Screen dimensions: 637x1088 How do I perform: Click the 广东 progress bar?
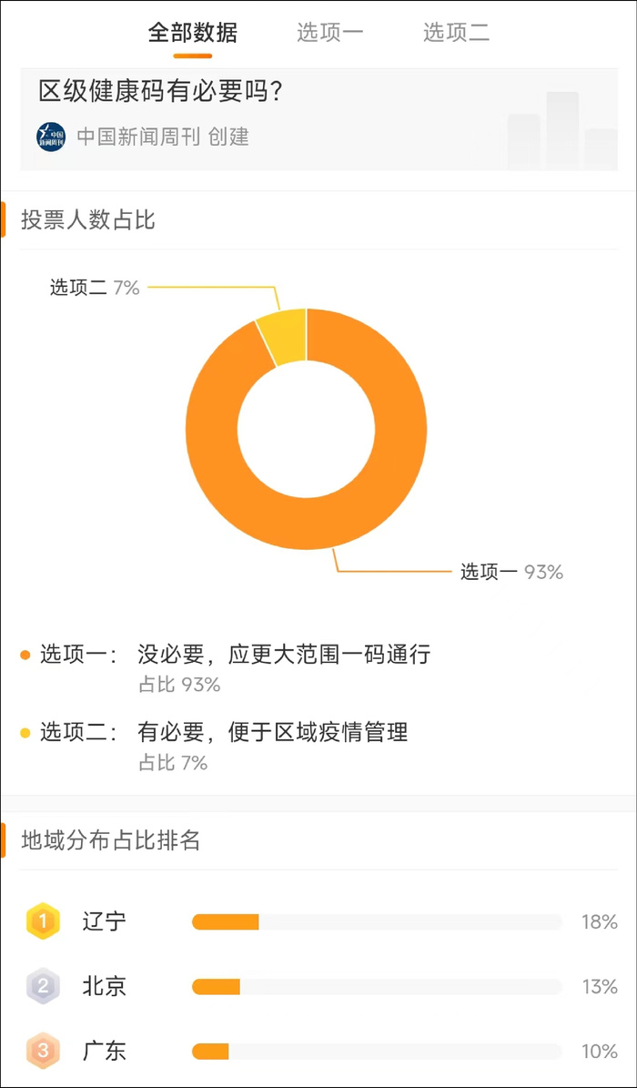pyautogui.click(x=377, y=1052)
